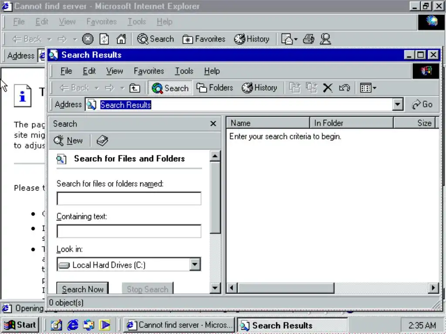The height and width of the screenshot is (334, 446).
Task: Click the New search button
Action: coord(68,140)
